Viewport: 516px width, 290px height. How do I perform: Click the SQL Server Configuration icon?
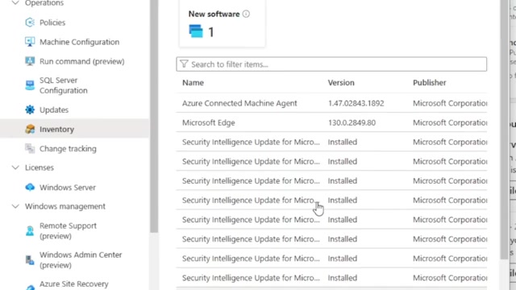(x=30, y=85)
